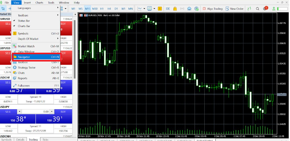
Task: Toggle Algo Trading on
Action: [213, 9]
